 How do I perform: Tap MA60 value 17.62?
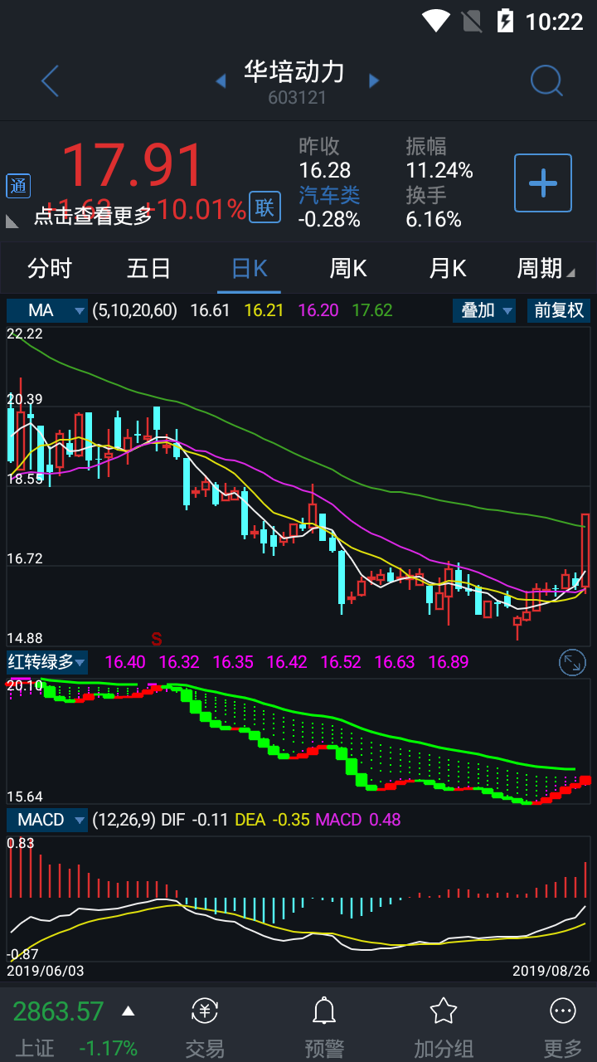click(372, 310)
